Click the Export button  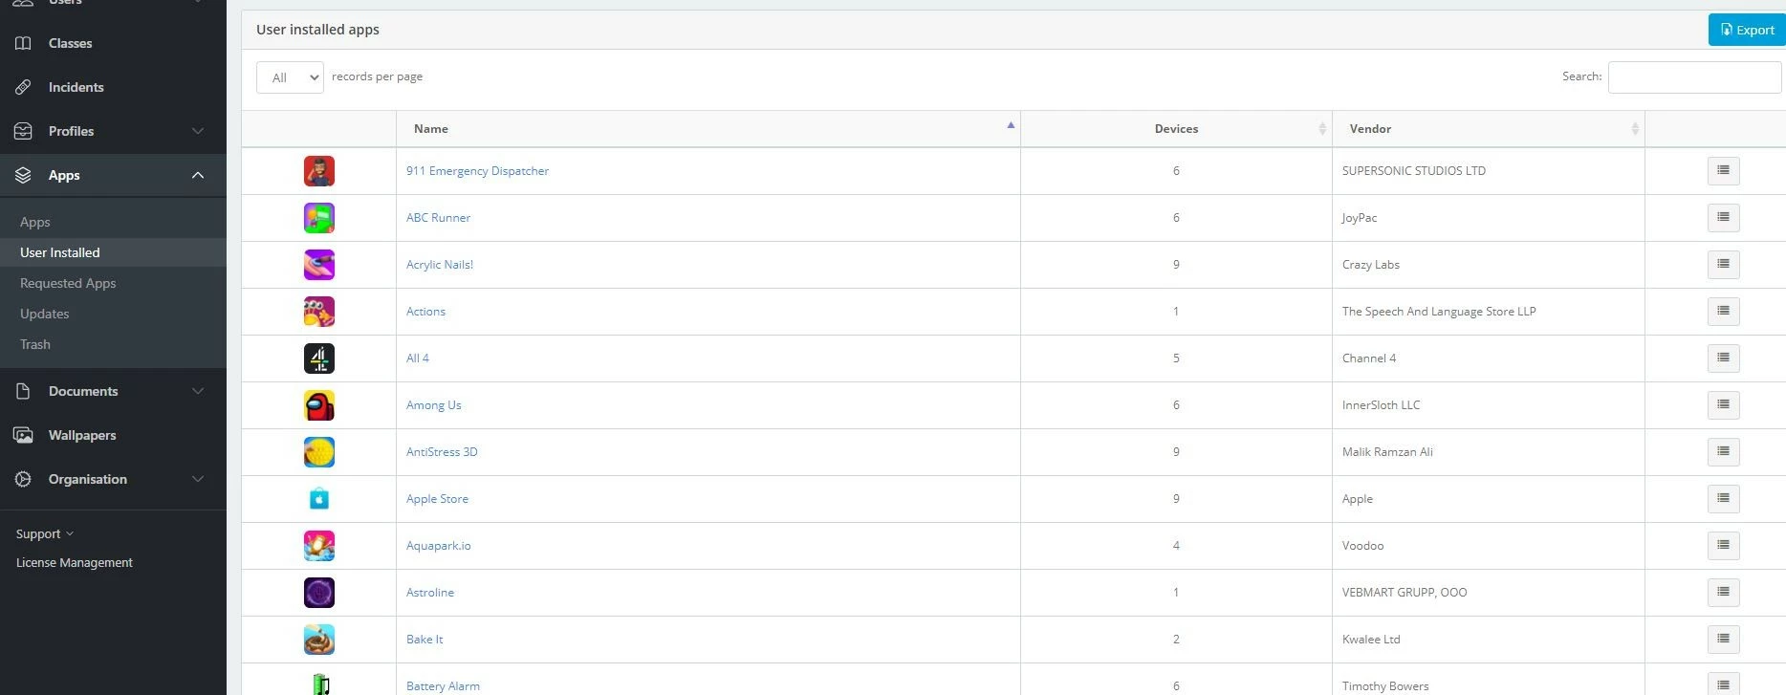pos(1747,30)
